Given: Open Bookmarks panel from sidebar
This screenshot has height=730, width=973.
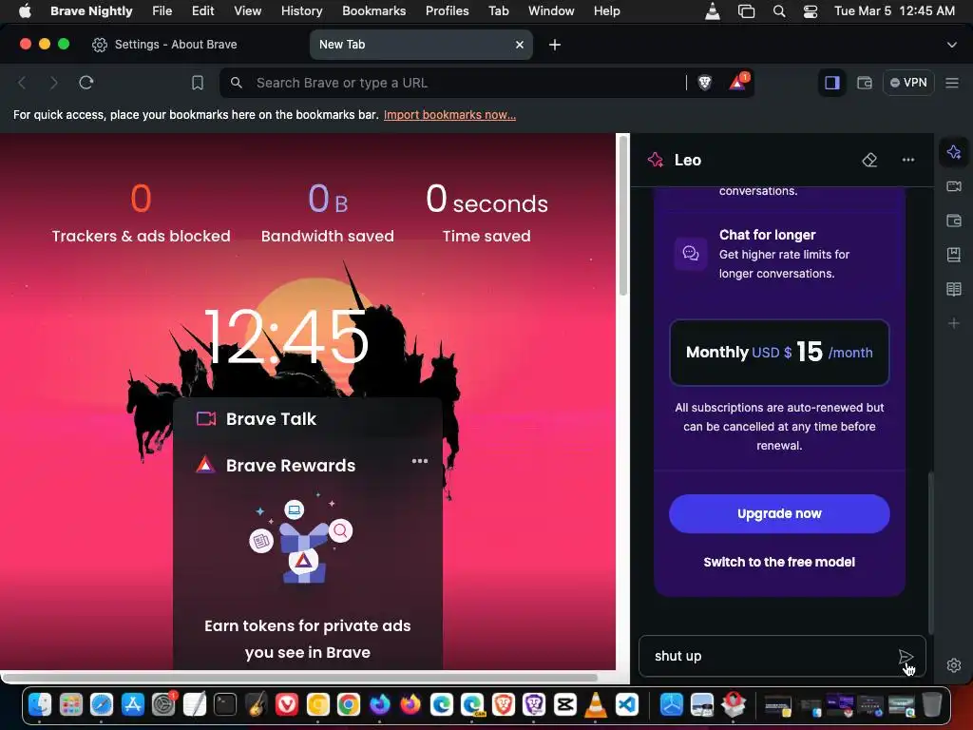Looking at the screenshot, I should click(x=954, y=255).
